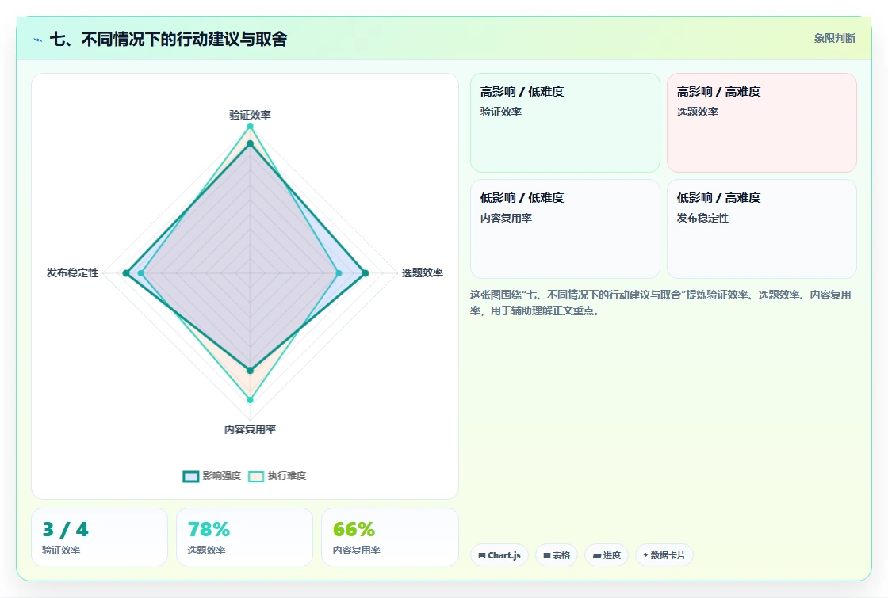Click the 验证效率 radar axis label
Viewport: 888px width, 598px height.
tap(250, 115)
